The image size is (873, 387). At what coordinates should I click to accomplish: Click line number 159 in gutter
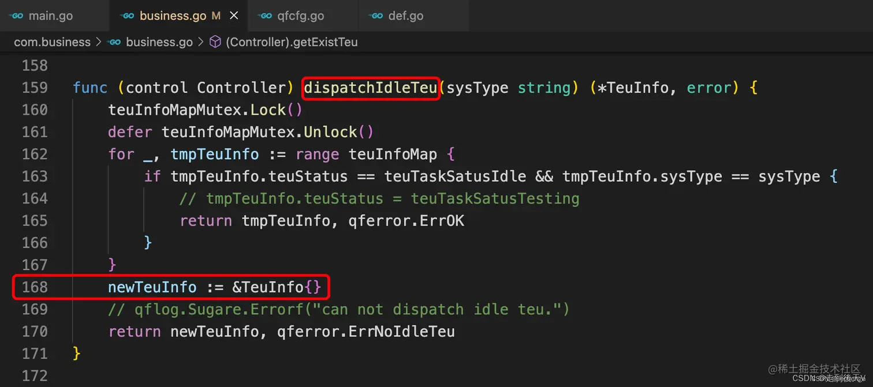pos(35,88)
